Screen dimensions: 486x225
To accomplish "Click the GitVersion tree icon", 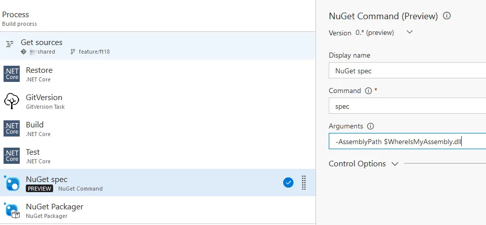I will pos(12,101).
